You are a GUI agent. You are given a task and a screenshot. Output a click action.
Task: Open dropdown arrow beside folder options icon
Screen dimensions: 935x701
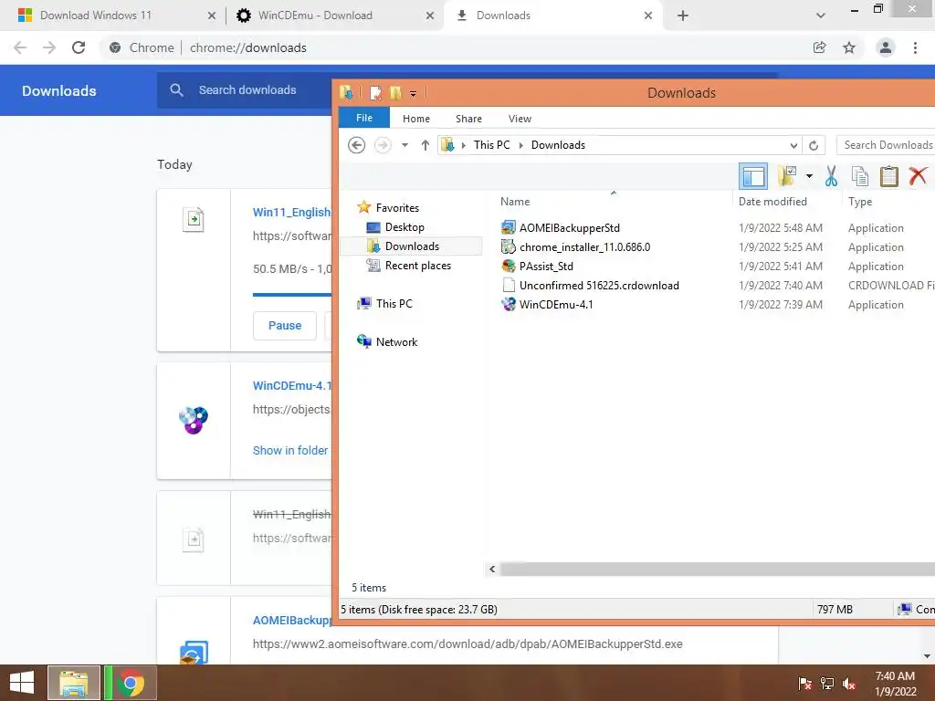click(809, 176)
